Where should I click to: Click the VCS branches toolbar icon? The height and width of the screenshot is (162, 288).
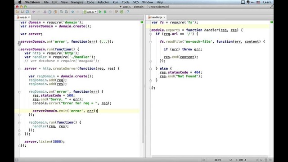click(117, 12)
